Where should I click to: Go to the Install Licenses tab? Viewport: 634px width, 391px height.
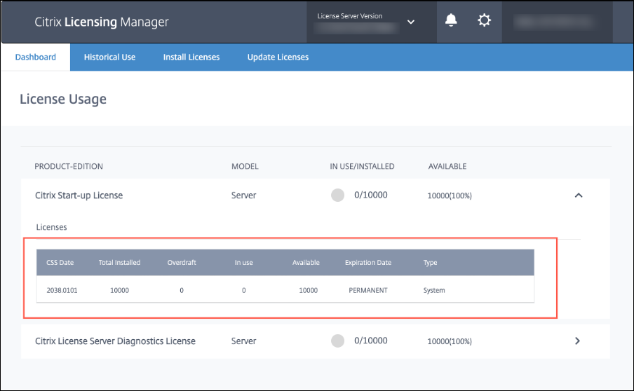pyautogui.click(x=191, y=57)
